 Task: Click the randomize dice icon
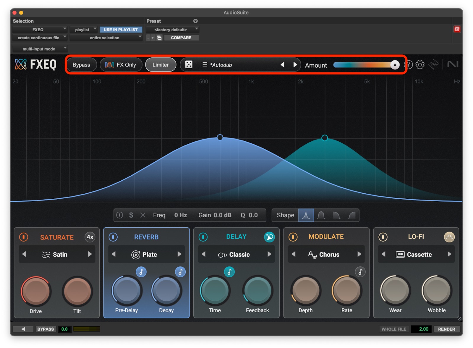(189, 65)
